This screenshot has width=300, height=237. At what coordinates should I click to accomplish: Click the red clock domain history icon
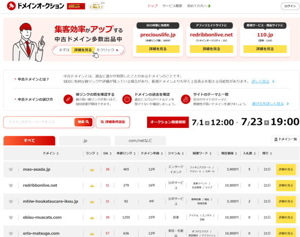[127, 99]
